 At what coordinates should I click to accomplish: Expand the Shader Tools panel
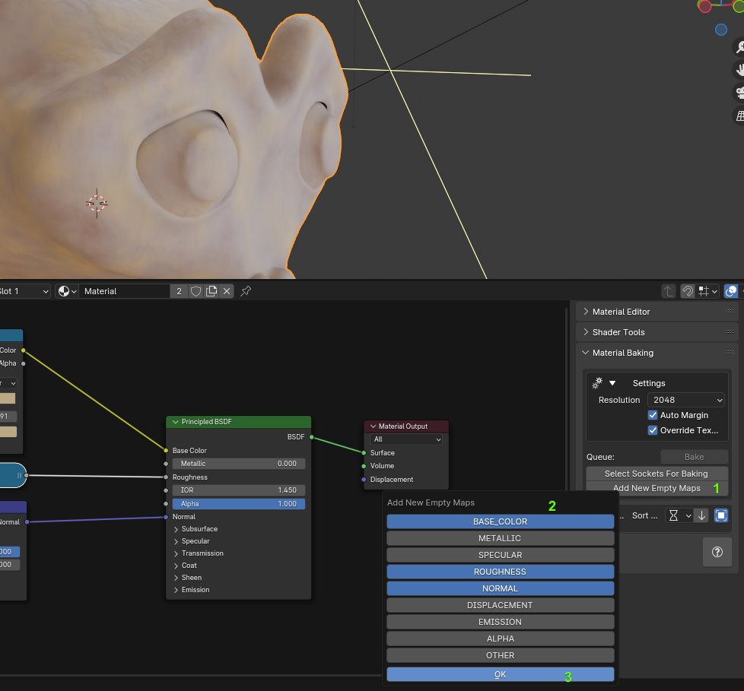[x=618, y=332]
